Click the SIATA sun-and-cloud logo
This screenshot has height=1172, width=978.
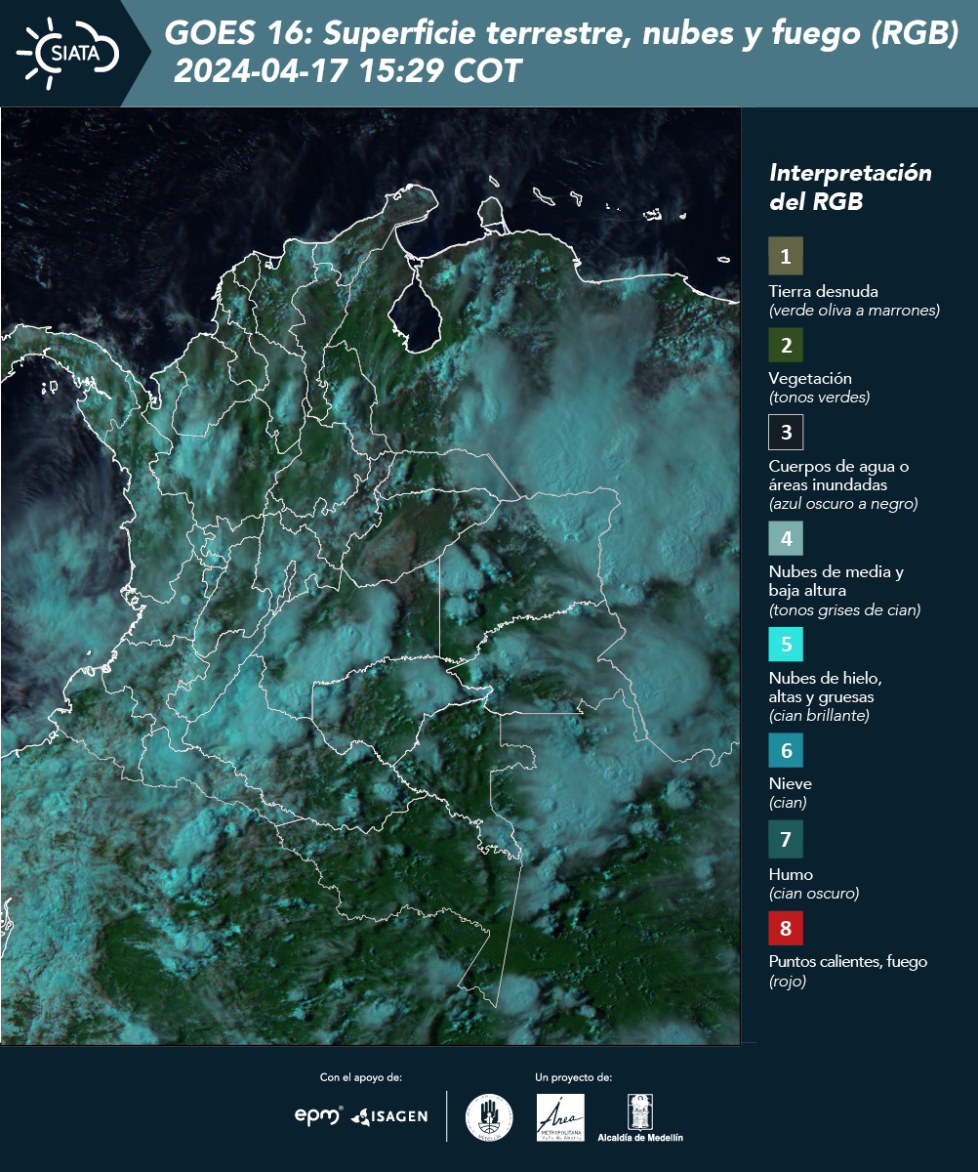coord(68,54)
